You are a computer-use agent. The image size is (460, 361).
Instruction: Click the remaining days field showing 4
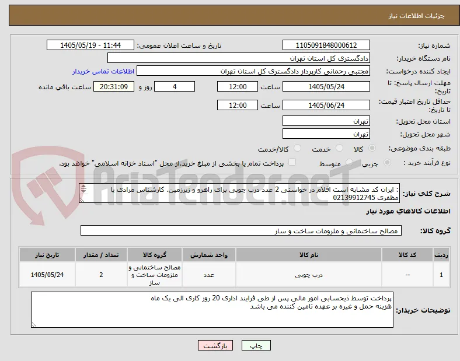coord(175,87)
